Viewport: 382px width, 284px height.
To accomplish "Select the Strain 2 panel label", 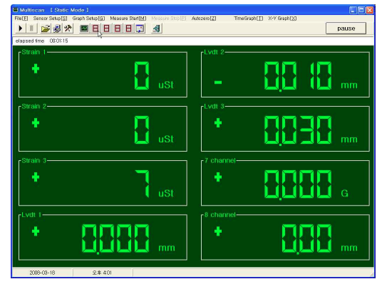I will click(34, 106).
